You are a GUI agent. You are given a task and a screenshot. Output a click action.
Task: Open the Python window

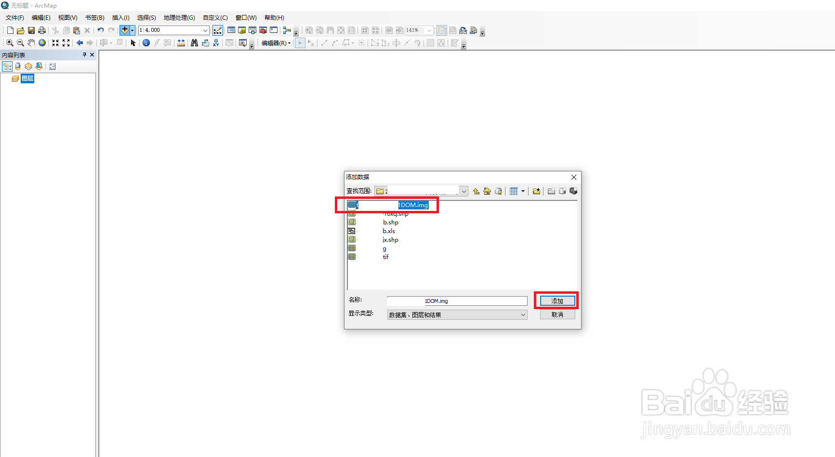(274, 30)
